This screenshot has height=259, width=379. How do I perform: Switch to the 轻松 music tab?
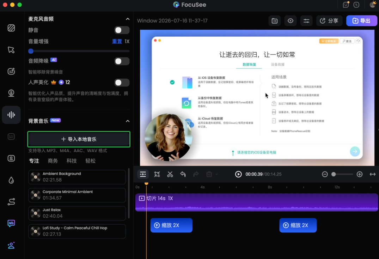coord(90,161)
